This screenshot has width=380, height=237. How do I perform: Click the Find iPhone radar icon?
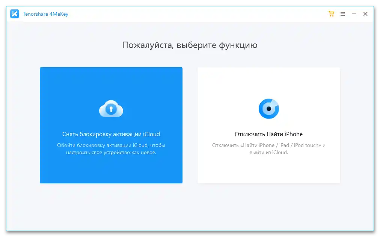coord(269,109)
